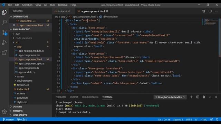Expand the assets folder
Viewport: 221px width, 124px height.
point(30,76)
